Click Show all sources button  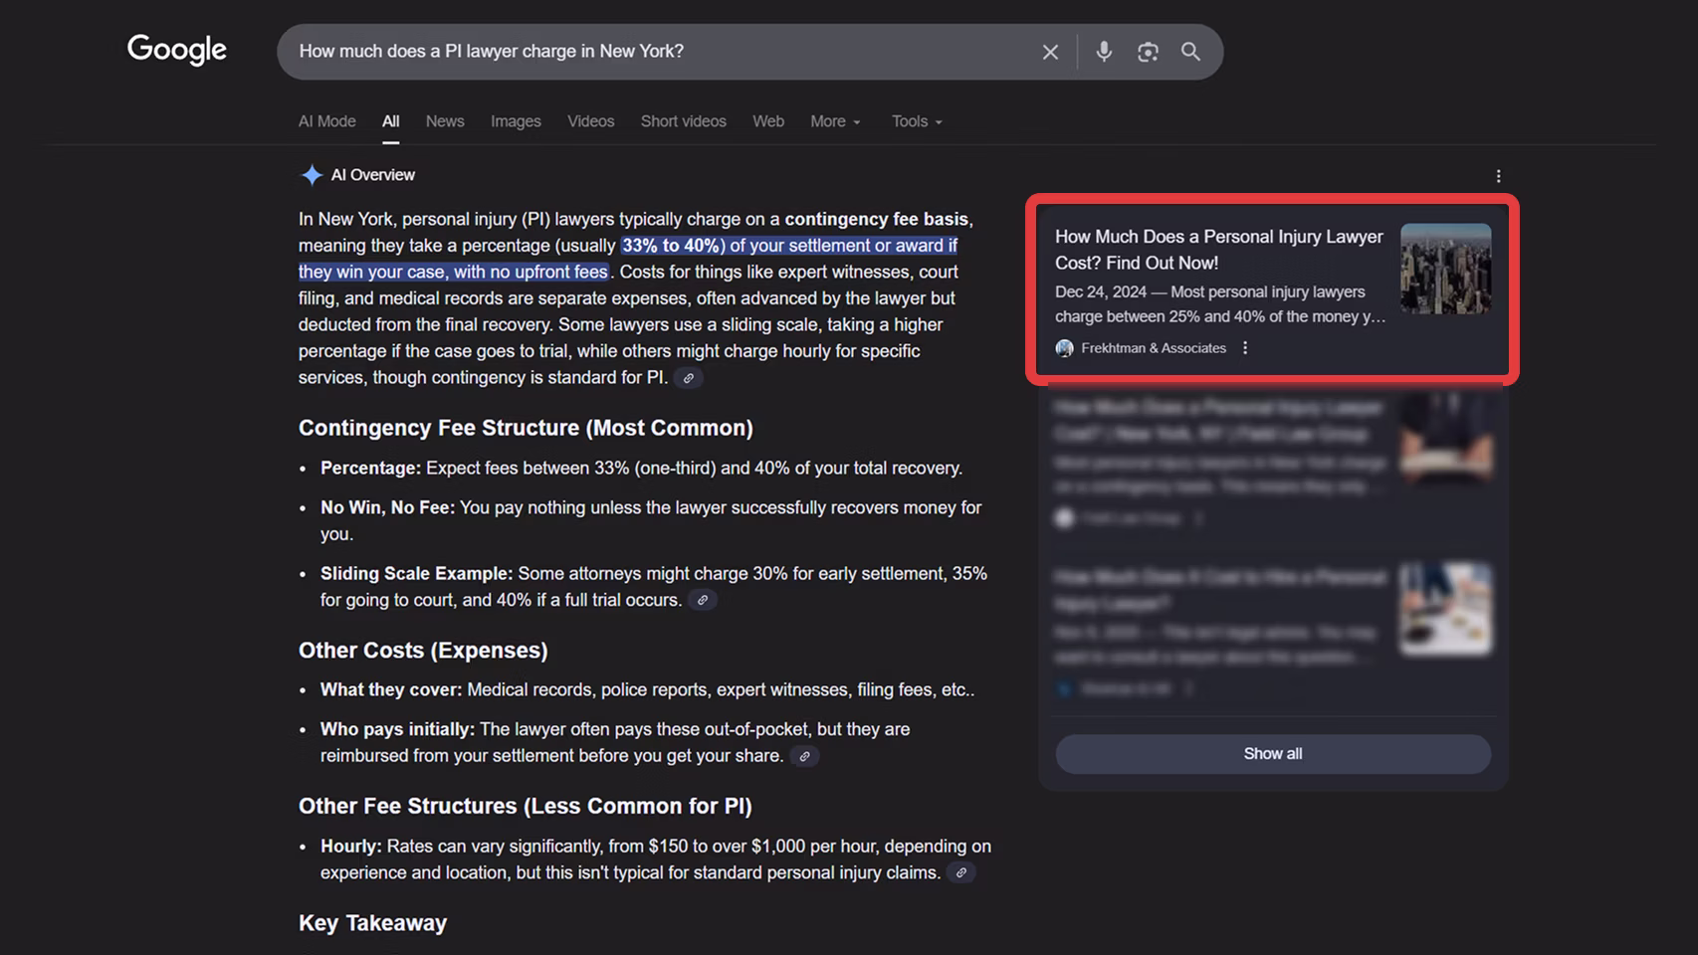tap(1273, 754)
